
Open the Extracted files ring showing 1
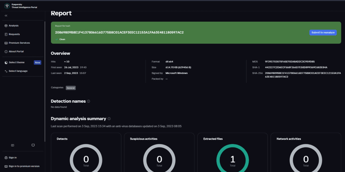coord(232,160)
